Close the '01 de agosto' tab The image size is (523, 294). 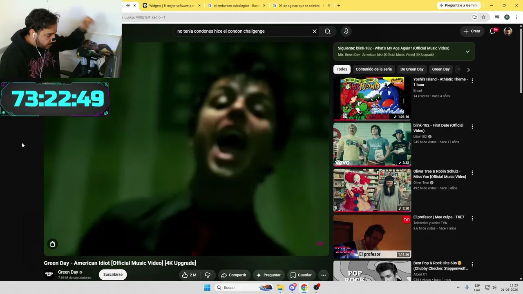pyautogui.click(x=329, y=6)
